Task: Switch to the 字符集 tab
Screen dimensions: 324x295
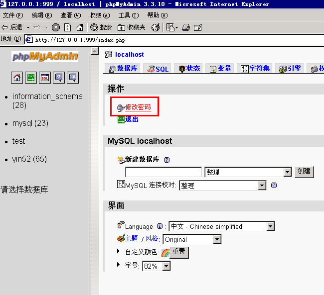Action: pos(255,68)
